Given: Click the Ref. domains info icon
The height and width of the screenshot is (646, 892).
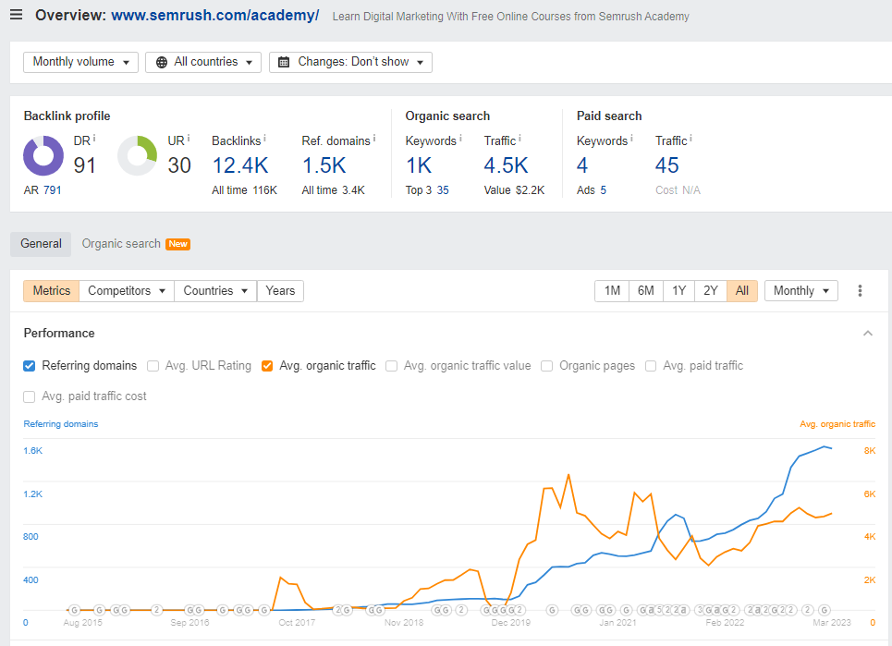Looking at the screenshot, I should coord(374,139).
